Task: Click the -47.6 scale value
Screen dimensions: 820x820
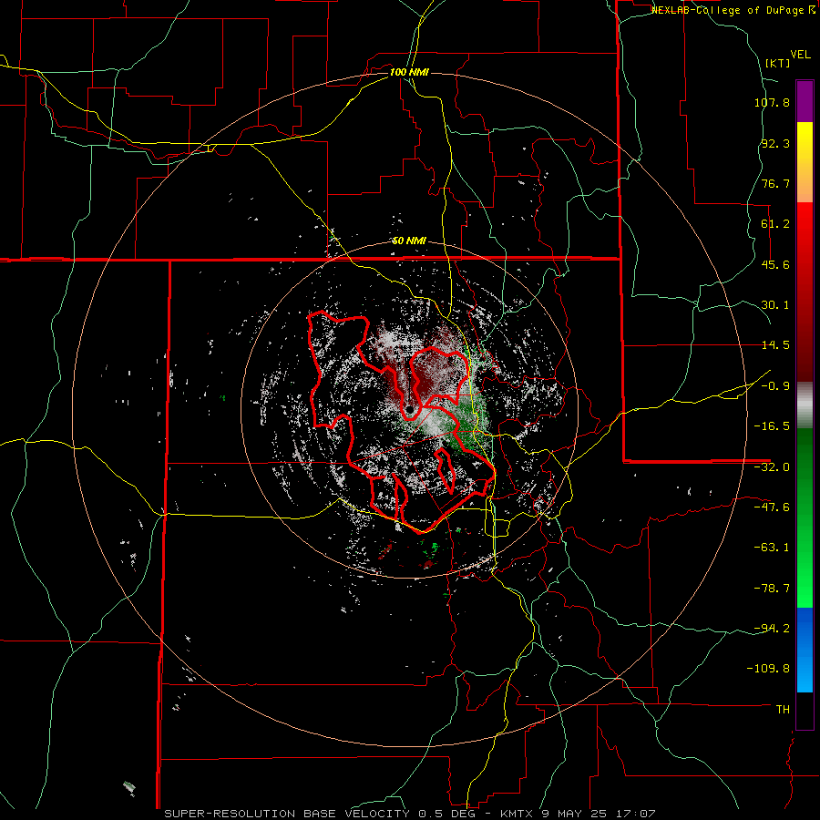Action: click(x=772, y=507)
